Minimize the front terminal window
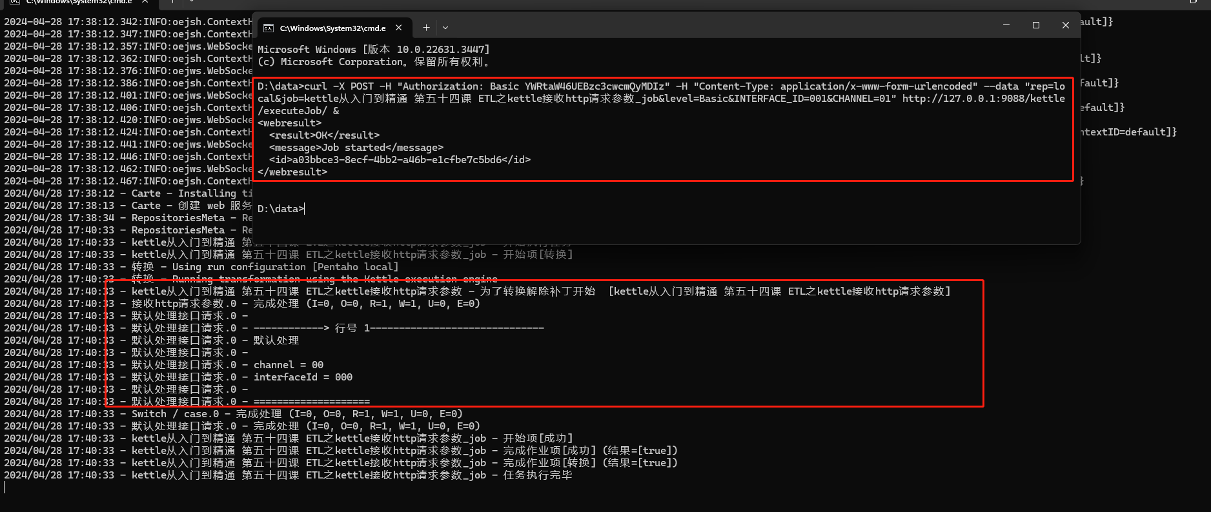1211x512 pixels. (x=1006, y=25)
